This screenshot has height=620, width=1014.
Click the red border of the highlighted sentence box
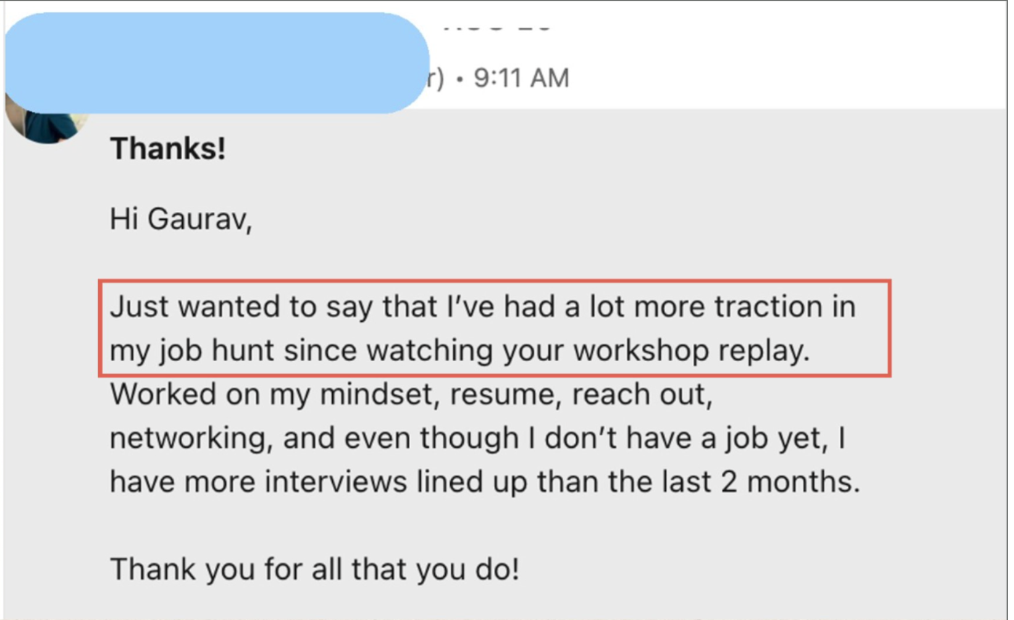494,281
